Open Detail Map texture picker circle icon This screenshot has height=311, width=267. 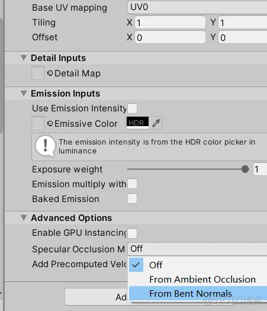[x=50, y=73]
